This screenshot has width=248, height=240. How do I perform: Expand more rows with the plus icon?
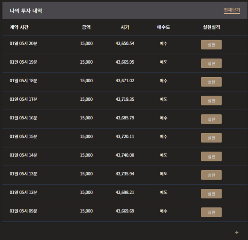coord(236,233)
